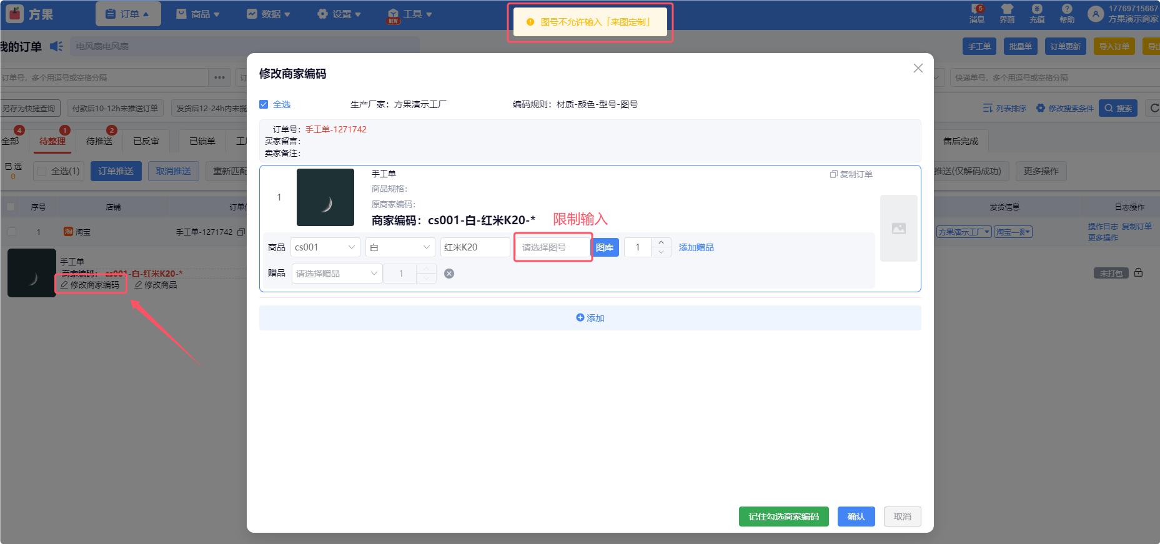The image size is (1160, 544).
Task: Click the 导入订单 button
Action: [x=1114, y=46]
